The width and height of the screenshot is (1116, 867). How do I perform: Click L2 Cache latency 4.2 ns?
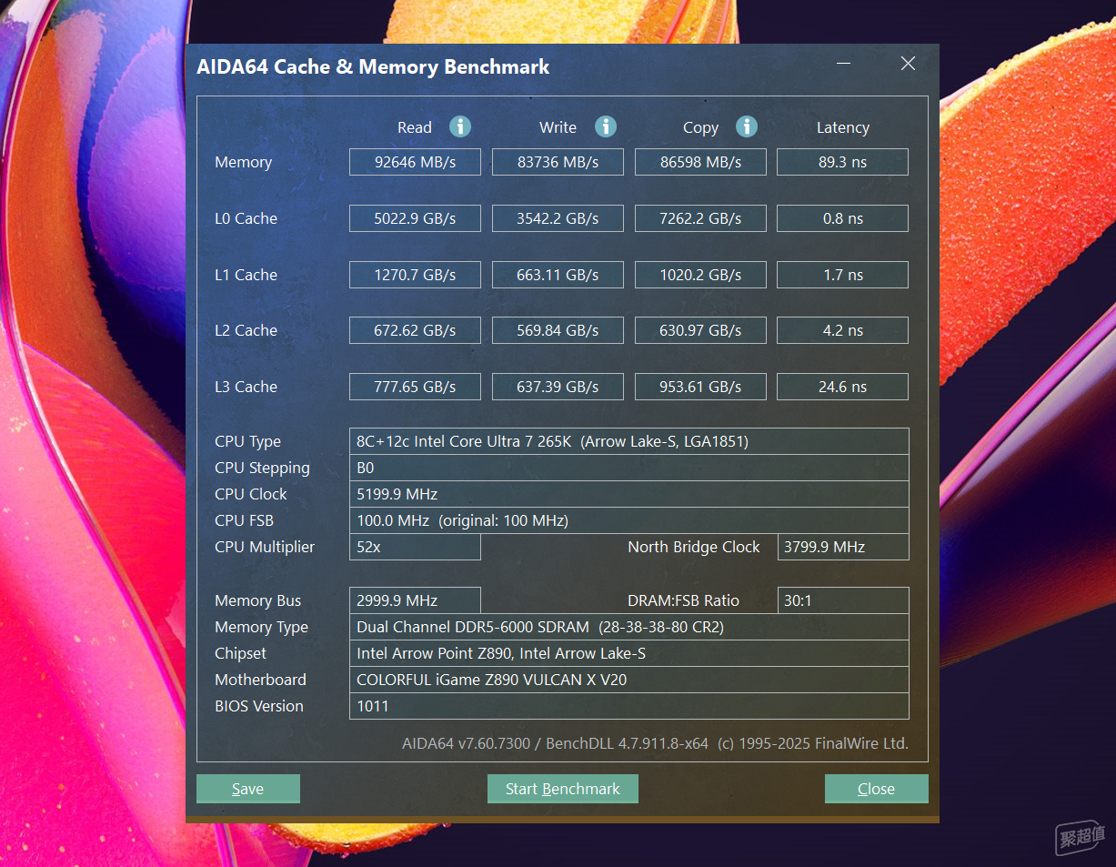coord(843,330)
